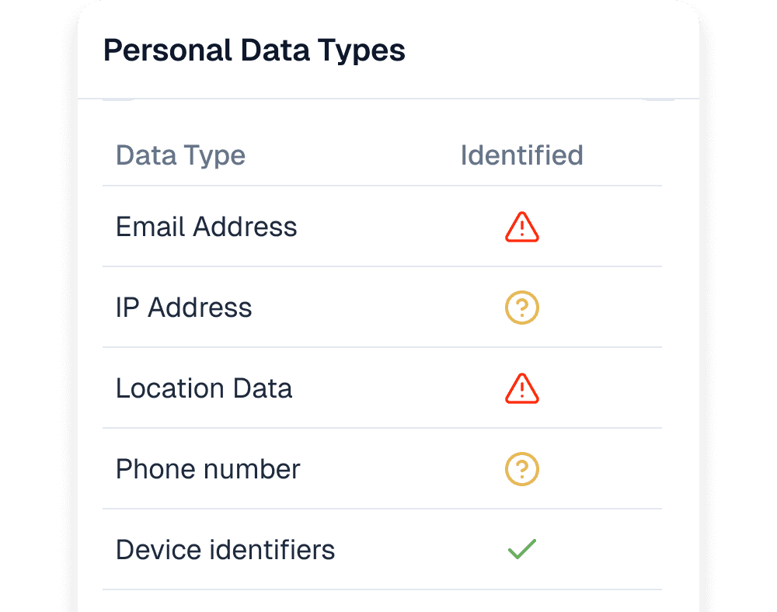Select the Email Address row label

pos(206,227)
